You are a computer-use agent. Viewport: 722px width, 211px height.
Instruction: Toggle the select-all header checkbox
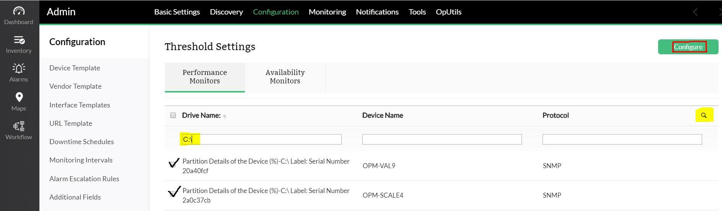(x=173, y=115)
